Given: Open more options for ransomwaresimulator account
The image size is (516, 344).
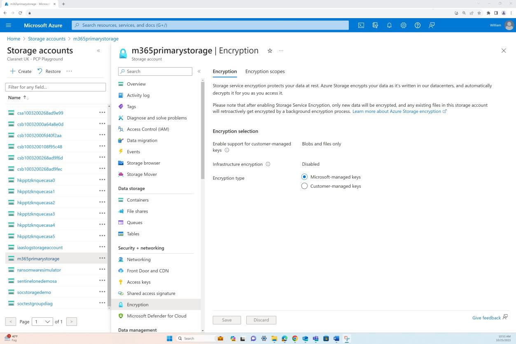Looking at the screenshot, I should click(x=102, y=269).
